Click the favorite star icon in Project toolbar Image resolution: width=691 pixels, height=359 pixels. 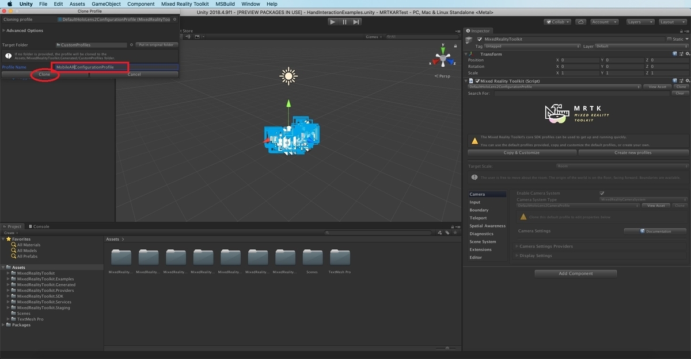click(x=454, y=233)
